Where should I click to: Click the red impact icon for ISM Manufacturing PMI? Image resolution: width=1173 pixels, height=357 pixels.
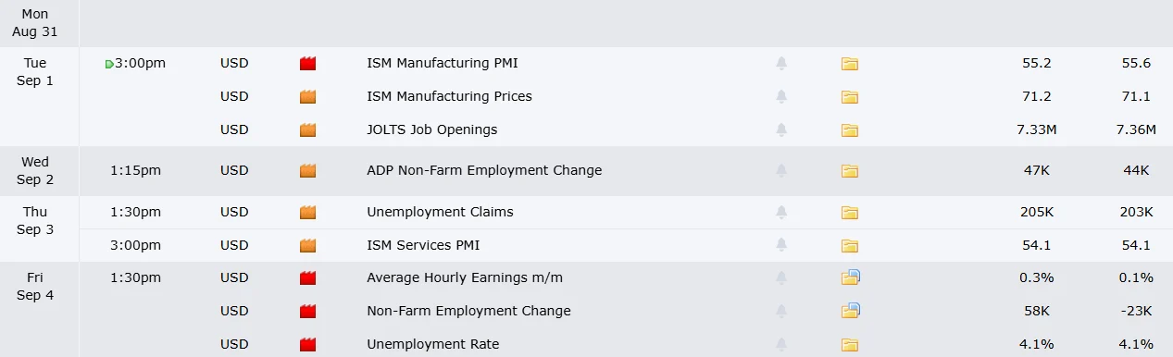(308, 64)
